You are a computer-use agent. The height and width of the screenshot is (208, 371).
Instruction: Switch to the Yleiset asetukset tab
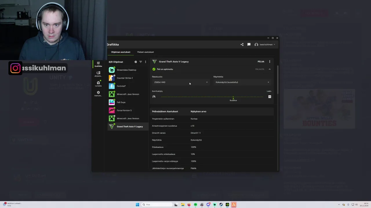(x=146, y=52)
